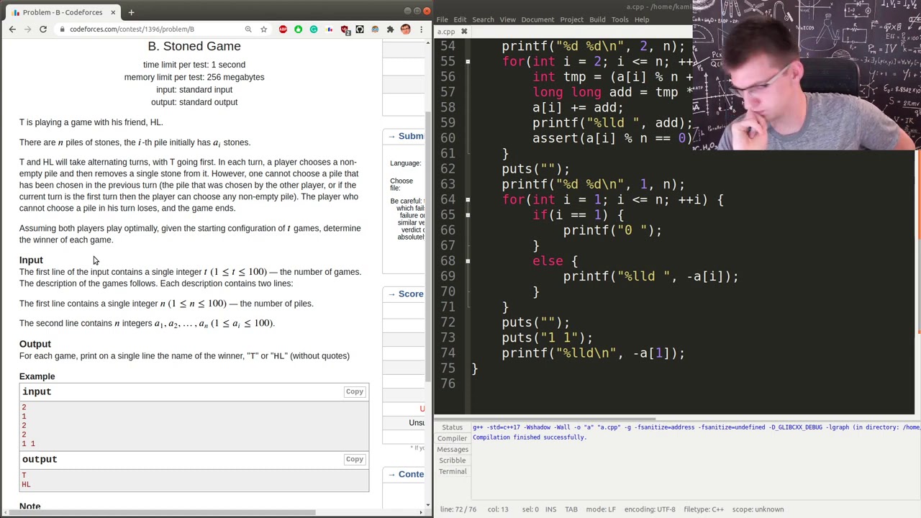
Task: Open the Project menu in Geany
Action: coord(571,19)
